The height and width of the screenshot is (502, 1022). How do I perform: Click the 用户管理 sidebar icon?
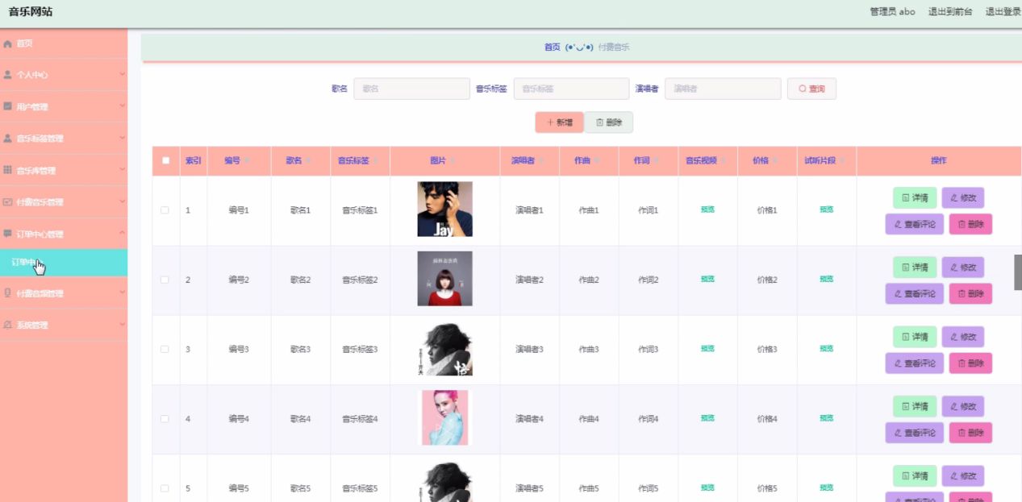point(7,106)
